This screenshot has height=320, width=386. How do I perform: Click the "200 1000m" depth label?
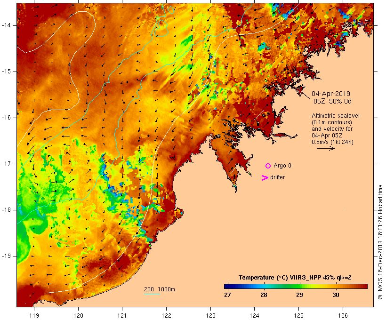[160, 289]
